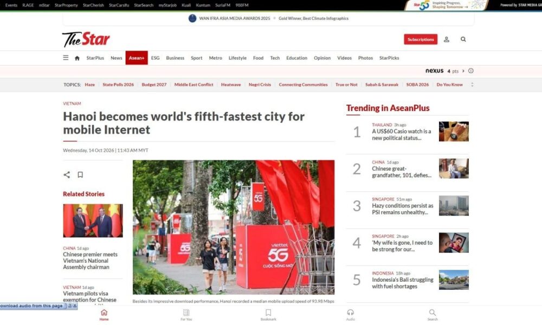Screen dimensions: 542x325
Task: Open Audio in the bottom bar
Action: click(351, 315)
